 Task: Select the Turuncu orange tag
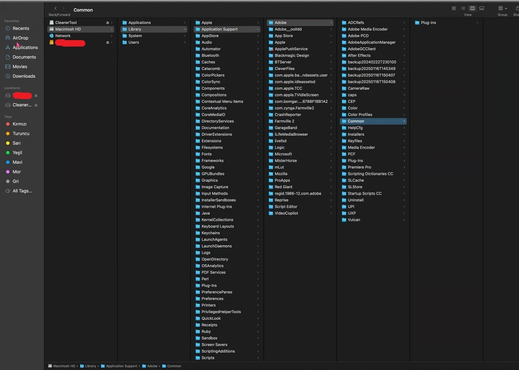tap(21, 134)
